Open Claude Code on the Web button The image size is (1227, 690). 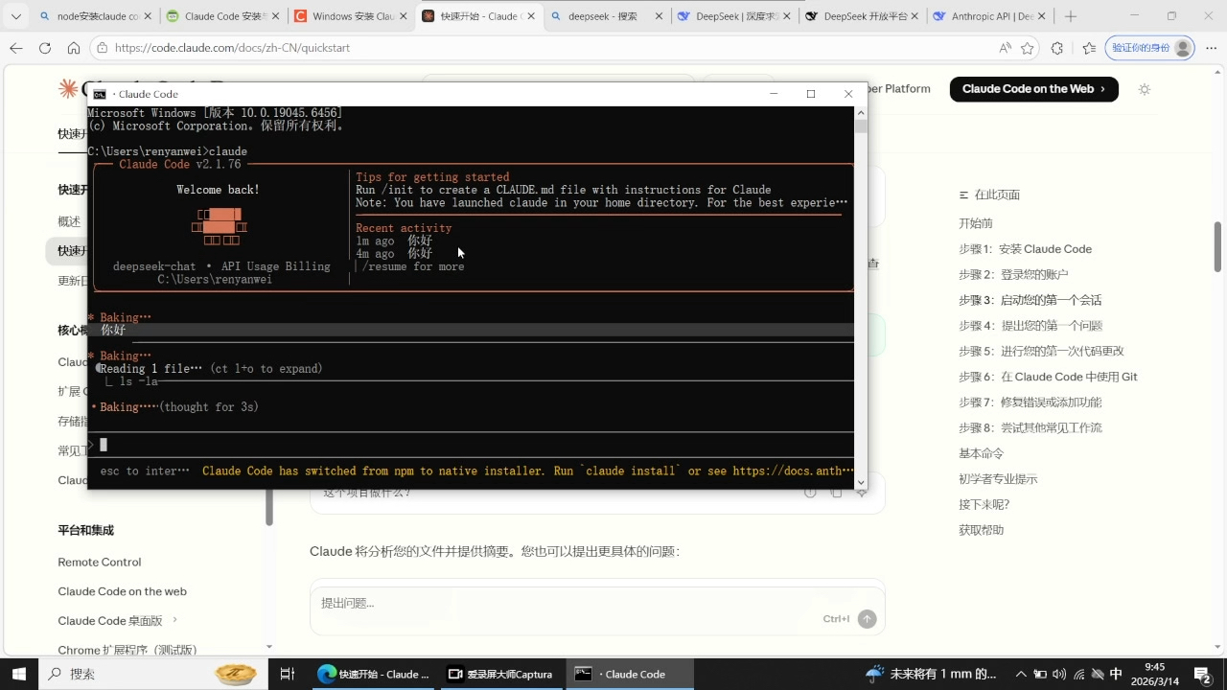tap(1034, 89)
